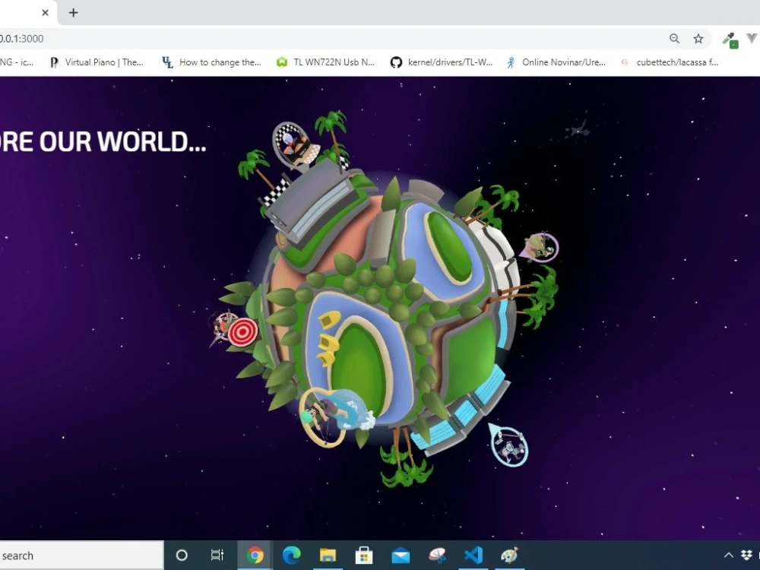Click the yellow boats on the lake
The width and height of the screenshot is (760, 570).
(328, 338)
